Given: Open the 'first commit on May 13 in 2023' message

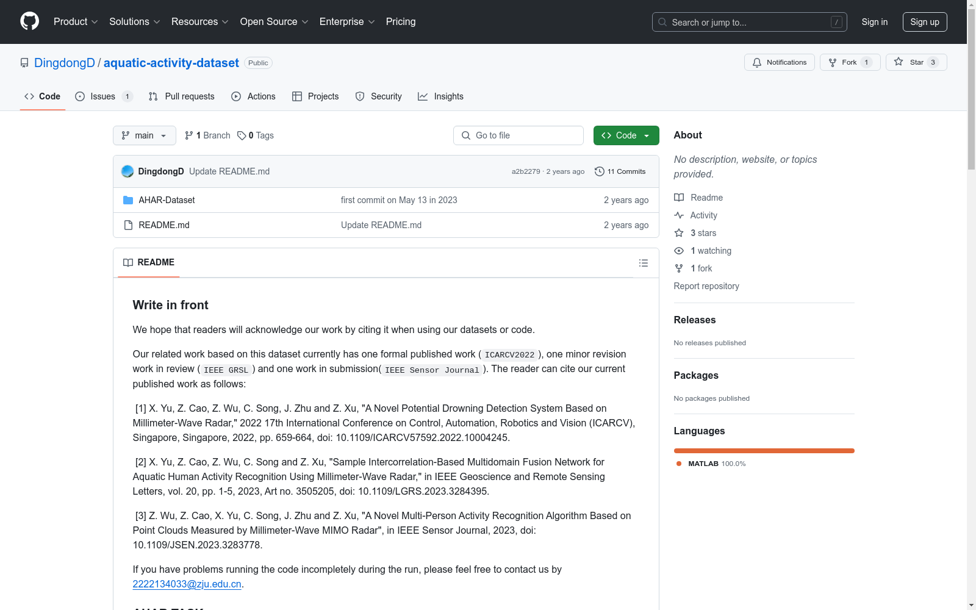Looking at the screenshot, I should click(399, 200).
